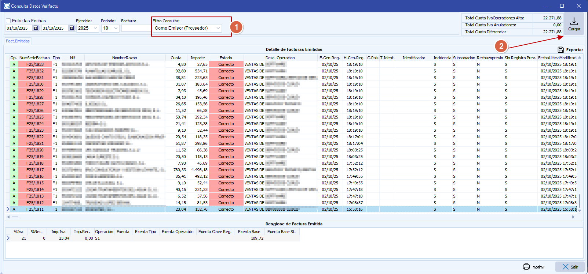Open calendar picker for start date 01/10/2025

36,28
